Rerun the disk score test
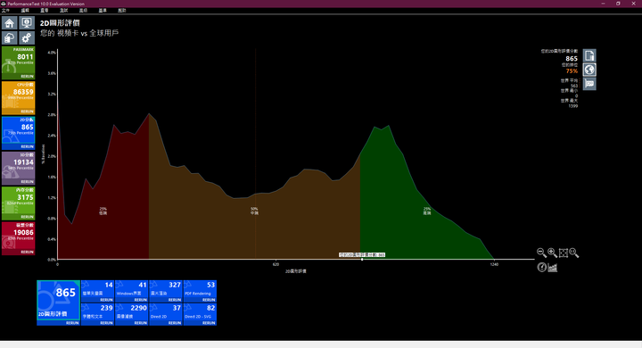This screenshot has width=642, height=348. 27,253
